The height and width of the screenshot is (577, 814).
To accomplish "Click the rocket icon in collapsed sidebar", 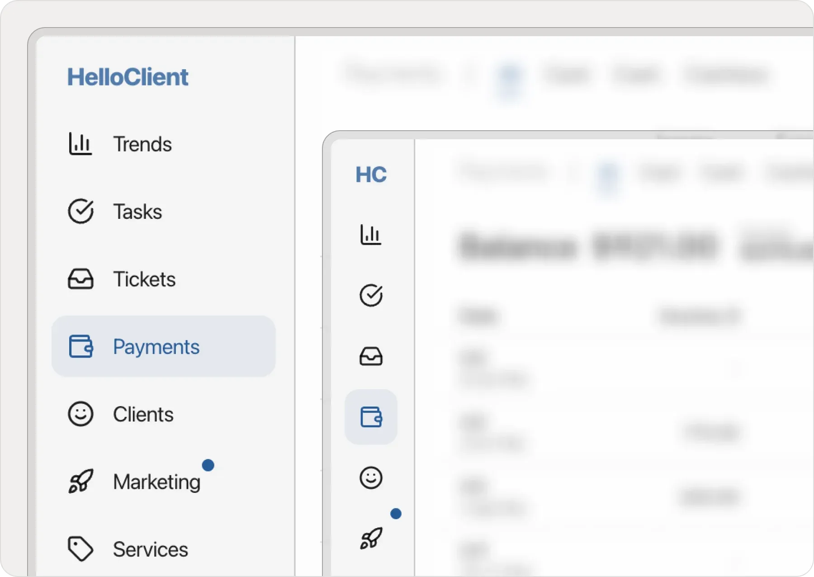I will (x=371, y=538).
